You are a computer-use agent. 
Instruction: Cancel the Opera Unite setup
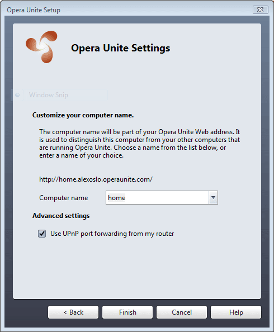[x=182, y=312]
